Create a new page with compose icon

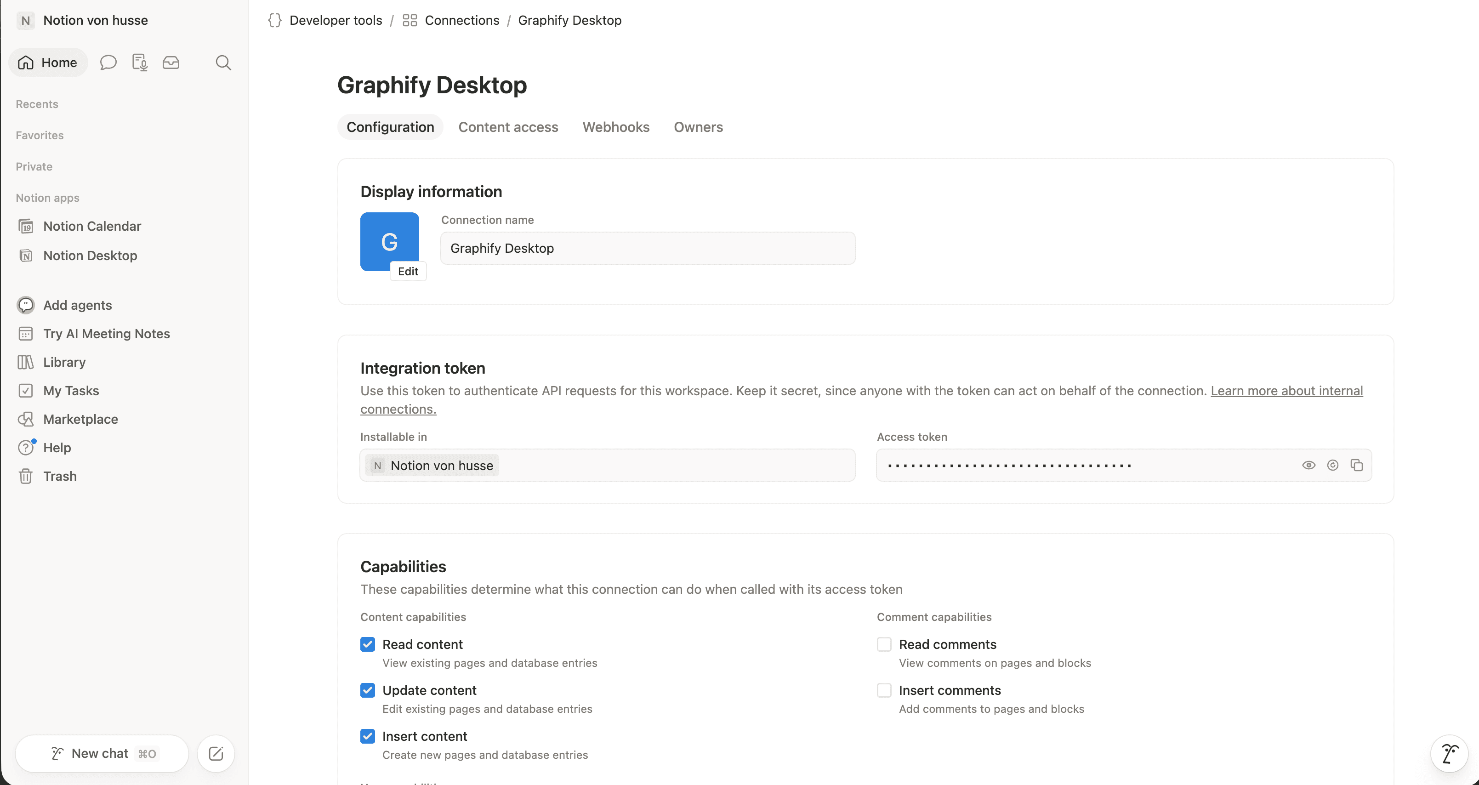[x=216, y=753]
